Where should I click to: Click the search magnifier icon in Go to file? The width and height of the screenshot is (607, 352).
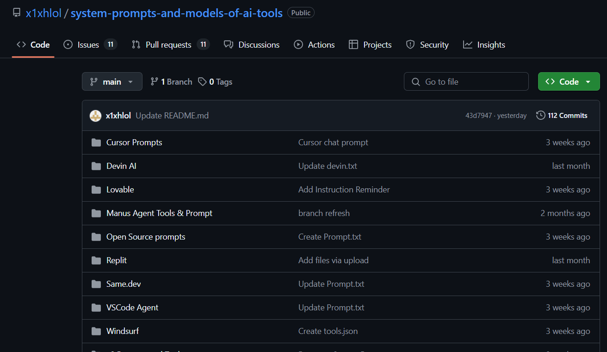(415, 82)
